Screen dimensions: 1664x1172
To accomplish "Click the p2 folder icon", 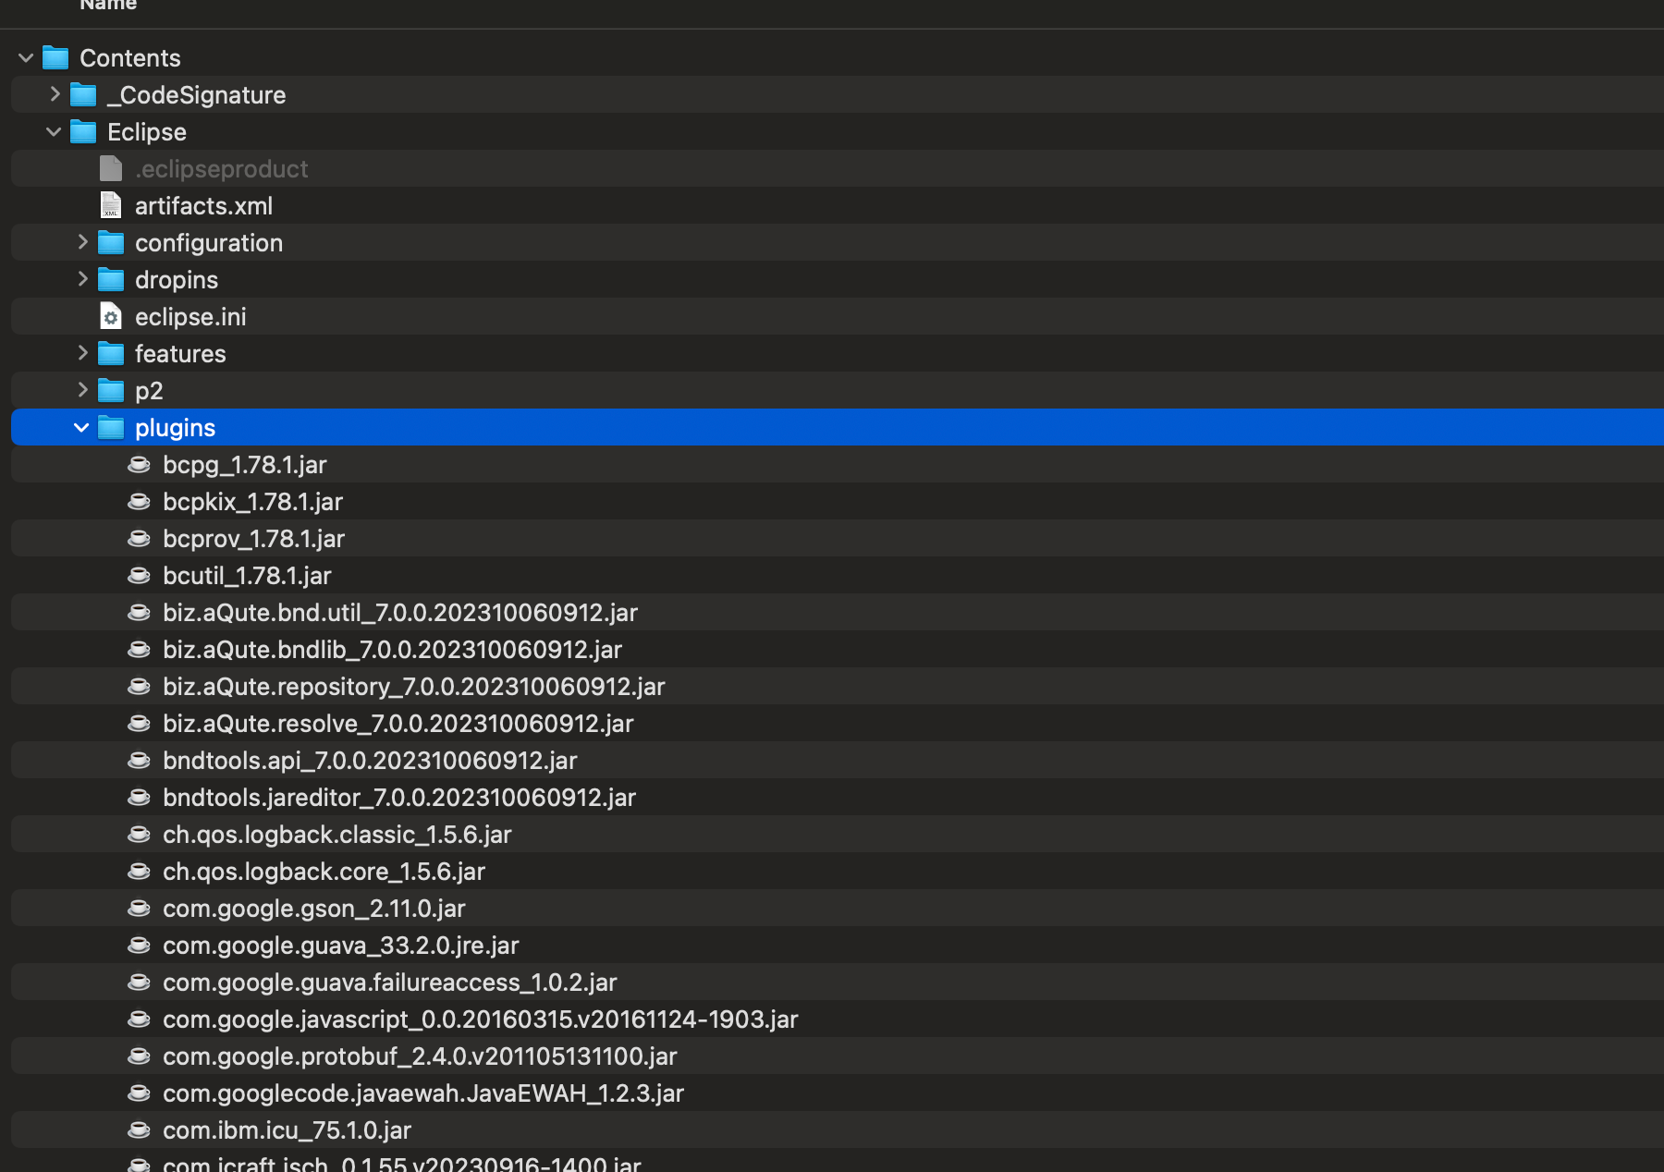I will point(111,391).
